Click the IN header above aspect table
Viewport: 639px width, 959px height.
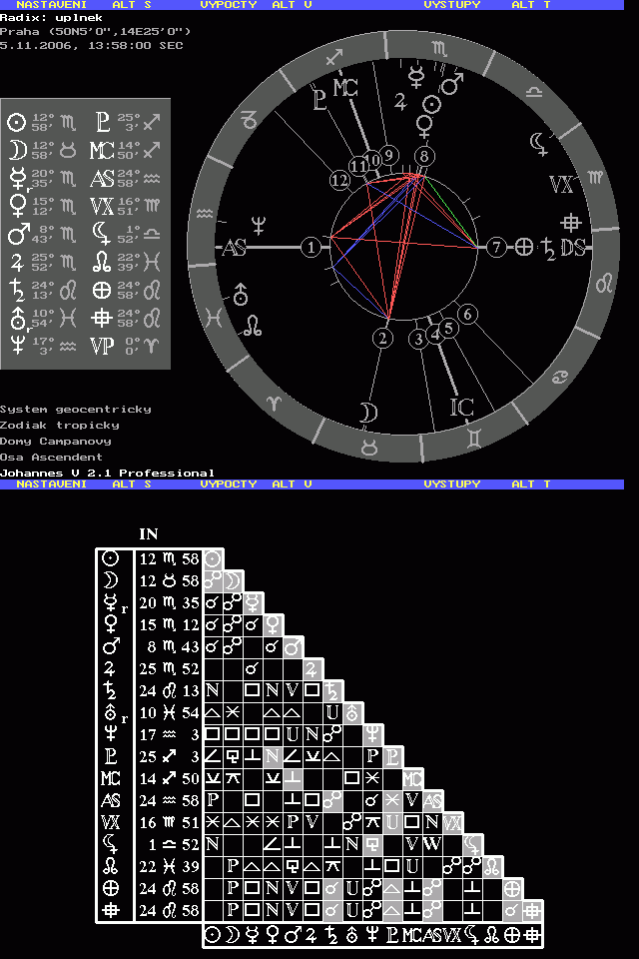(148, 534)
